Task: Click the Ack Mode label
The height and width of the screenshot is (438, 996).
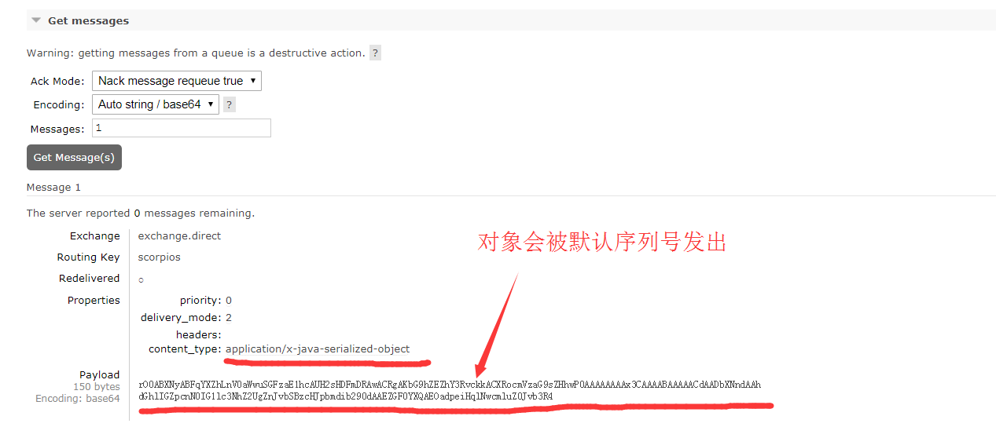Action: coord(57,82)
